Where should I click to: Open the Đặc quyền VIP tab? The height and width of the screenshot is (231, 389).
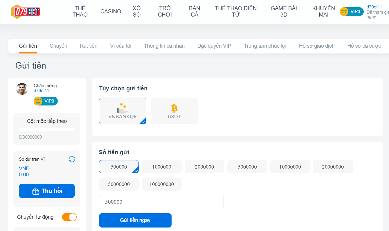(x=214, y=46)
